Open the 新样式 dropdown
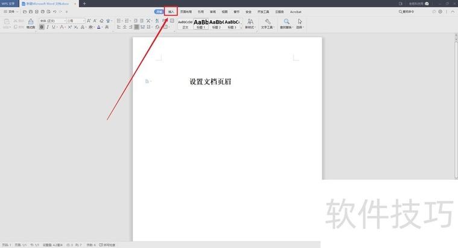Image resolution: width=458 pixels, height=248 pixels. (x=250, y=24)
